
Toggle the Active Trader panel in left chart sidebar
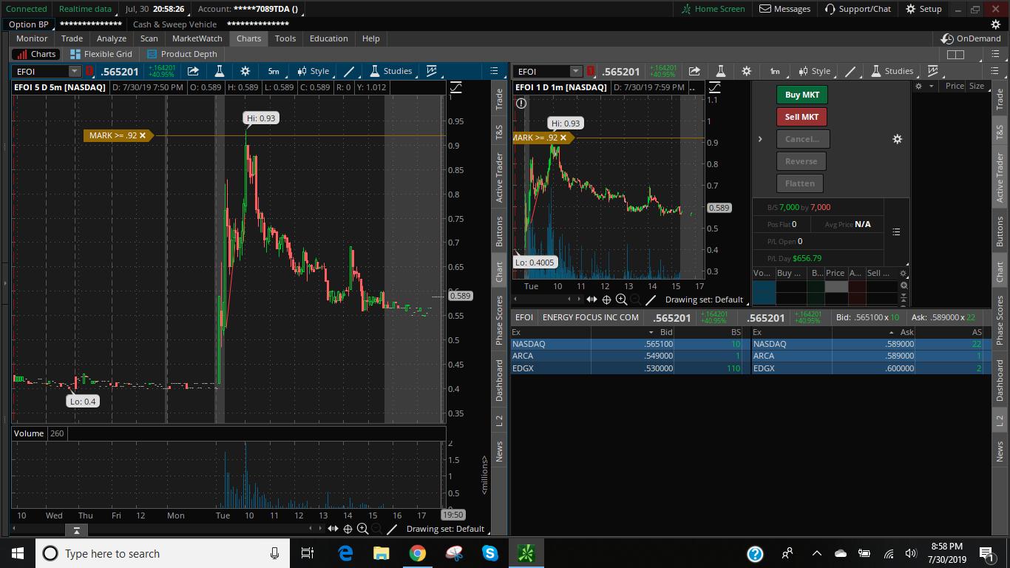(499, 177)
